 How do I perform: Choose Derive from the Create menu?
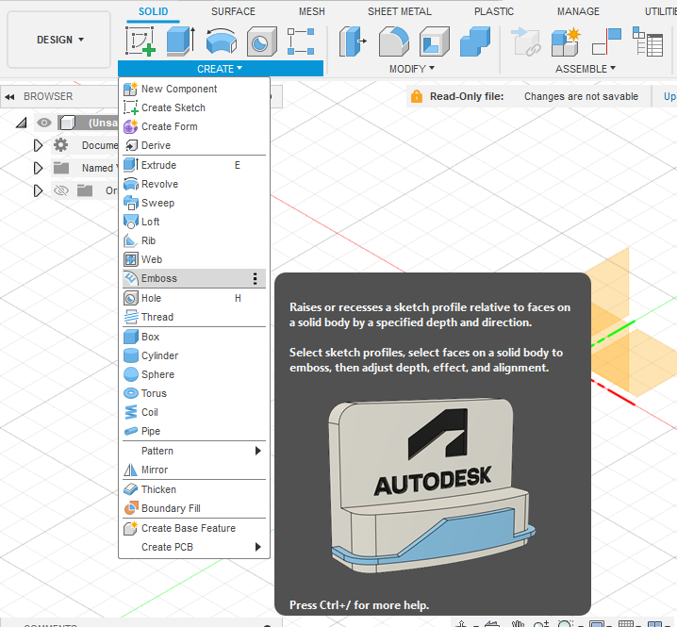coord(194,145)
